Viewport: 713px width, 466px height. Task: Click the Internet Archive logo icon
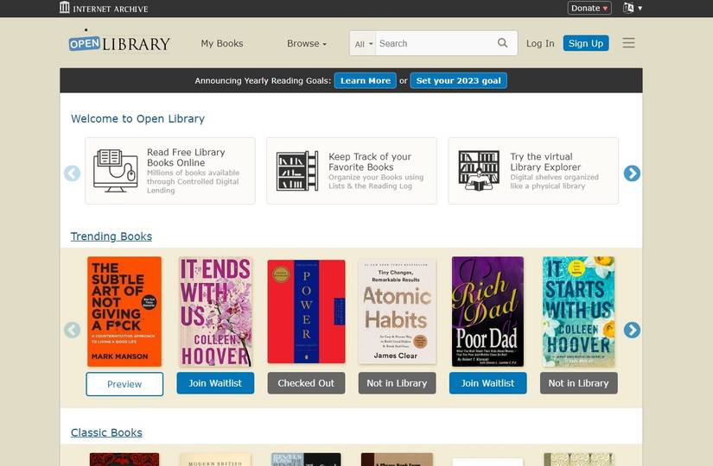point(65,8)
